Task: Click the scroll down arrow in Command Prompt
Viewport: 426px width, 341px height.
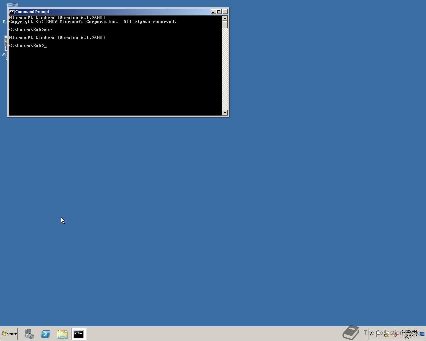Action: pos(225,113)
